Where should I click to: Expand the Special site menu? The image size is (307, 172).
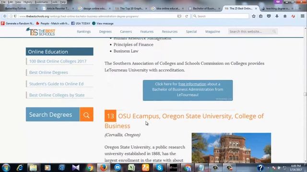191,32
